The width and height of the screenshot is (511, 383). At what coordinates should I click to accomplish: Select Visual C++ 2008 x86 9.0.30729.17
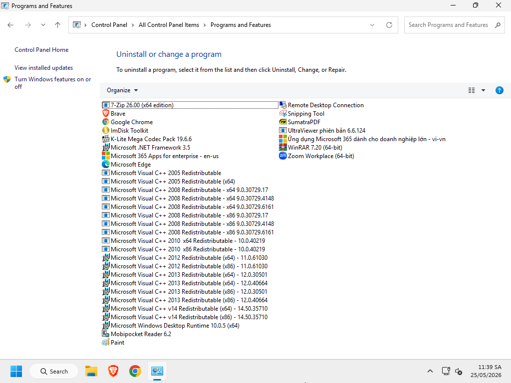pyautogui.click(x=185, y=215)
